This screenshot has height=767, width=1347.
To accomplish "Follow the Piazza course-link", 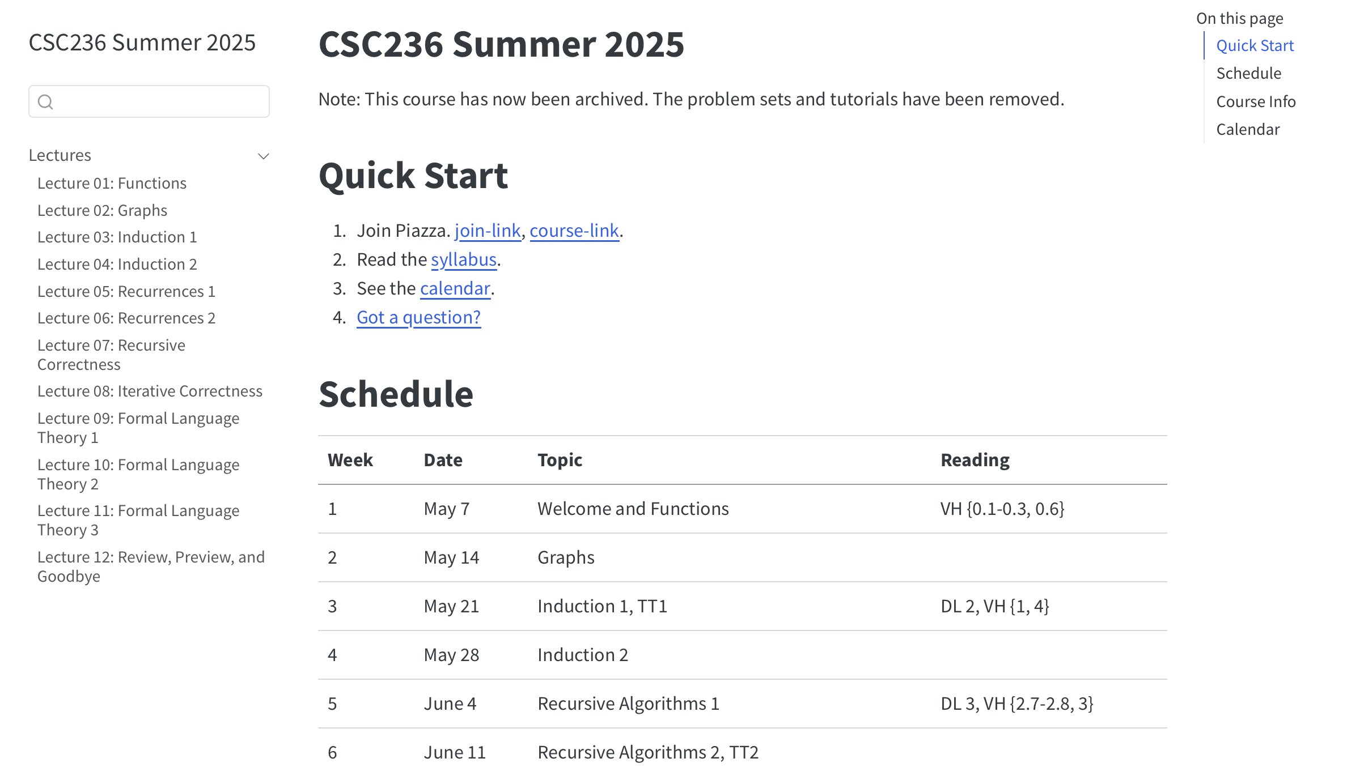I will pos(574,231).
